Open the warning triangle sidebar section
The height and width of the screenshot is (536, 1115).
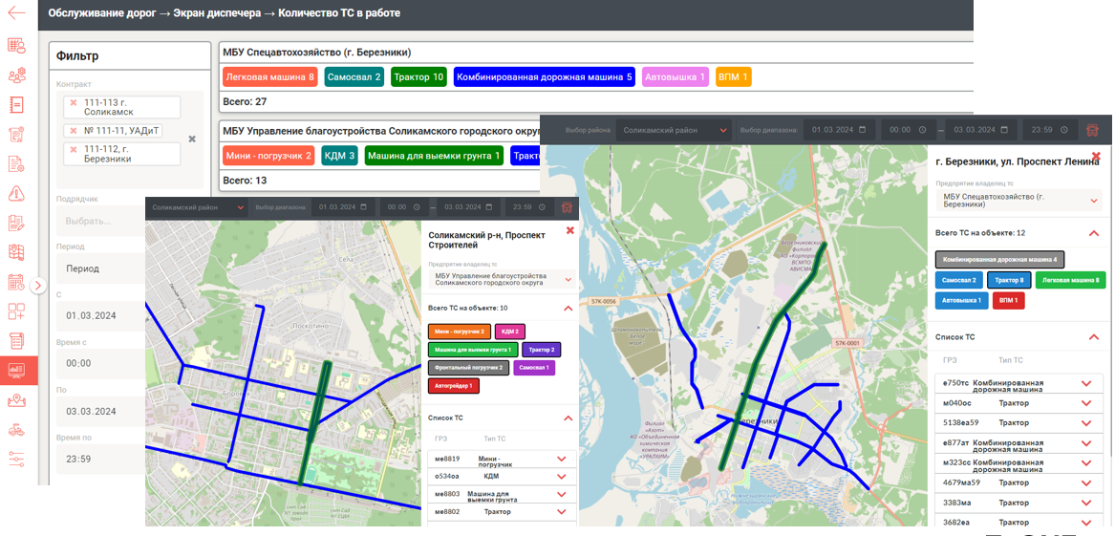16,194
